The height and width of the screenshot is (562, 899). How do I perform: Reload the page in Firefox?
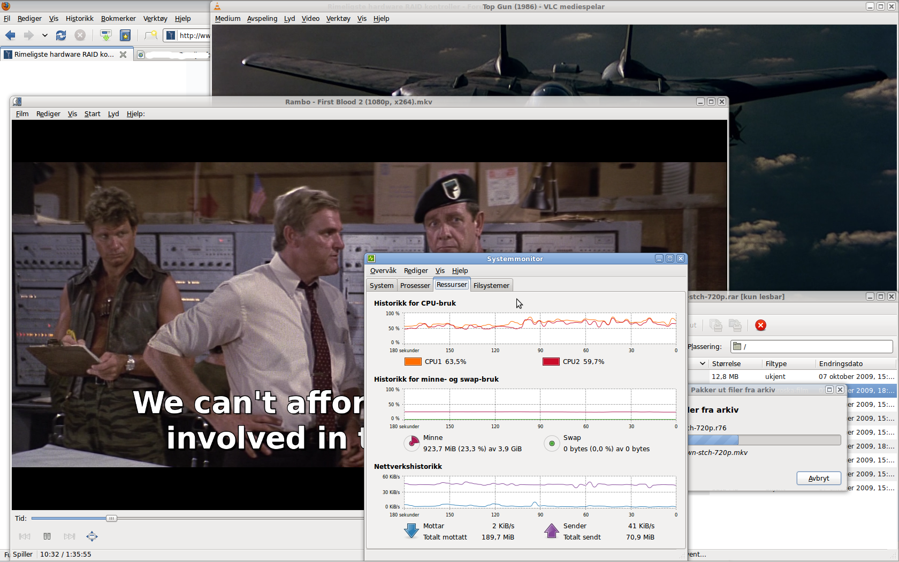[61, 35]
